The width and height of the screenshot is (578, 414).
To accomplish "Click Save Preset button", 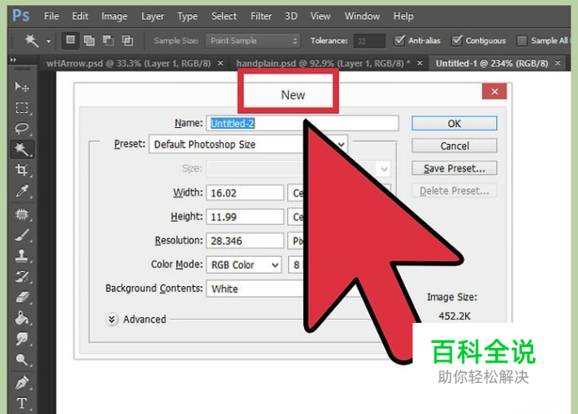I will coord(454,168).
